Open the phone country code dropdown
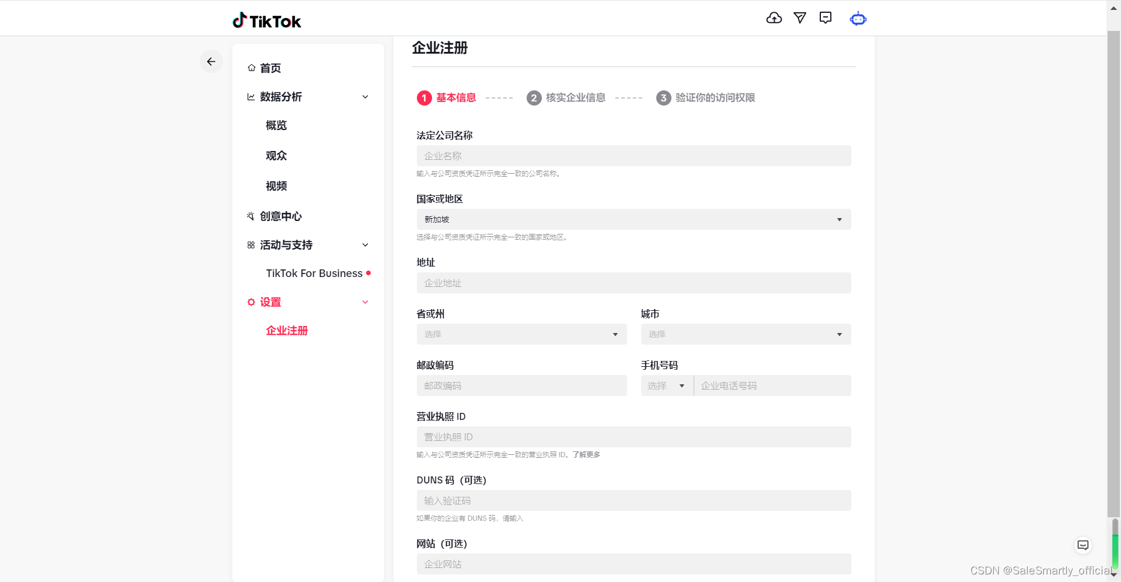 667,385
